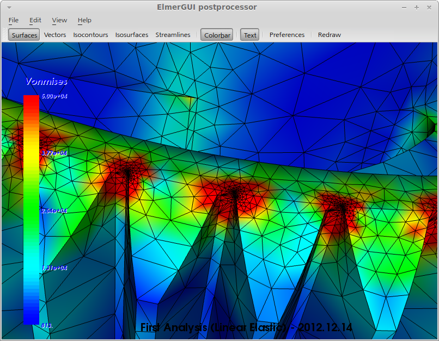Click the 813. colorbar minimum label
439x341 pixels.
click(47, 325)
